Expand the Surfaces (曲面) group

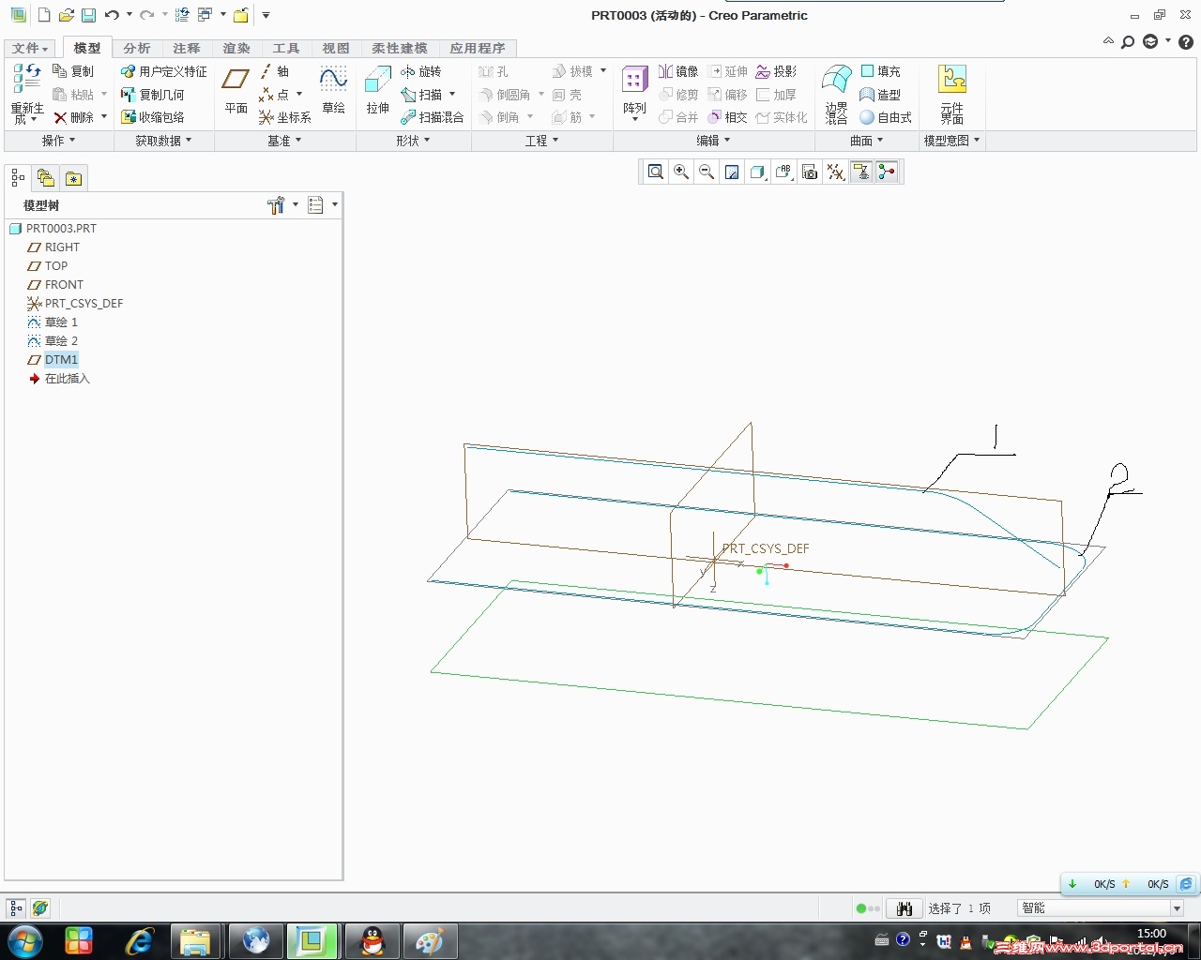point(867,141)
